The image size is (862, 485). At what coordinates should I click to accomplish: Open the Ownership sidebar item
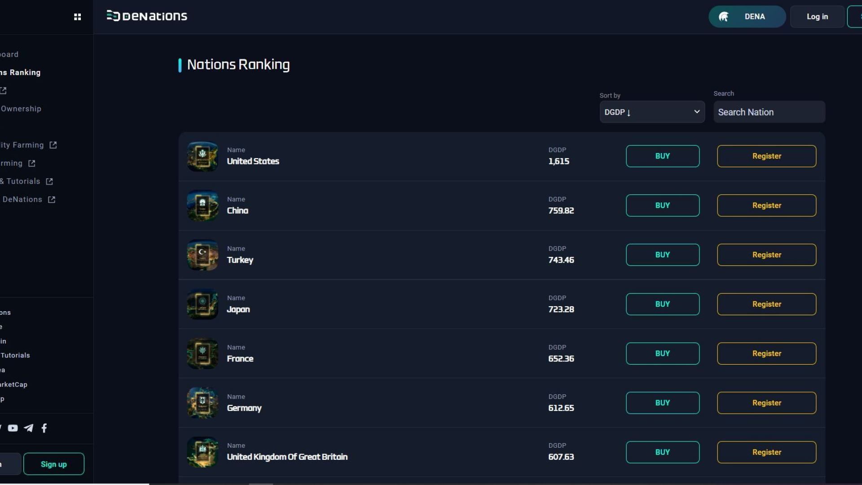21,109
